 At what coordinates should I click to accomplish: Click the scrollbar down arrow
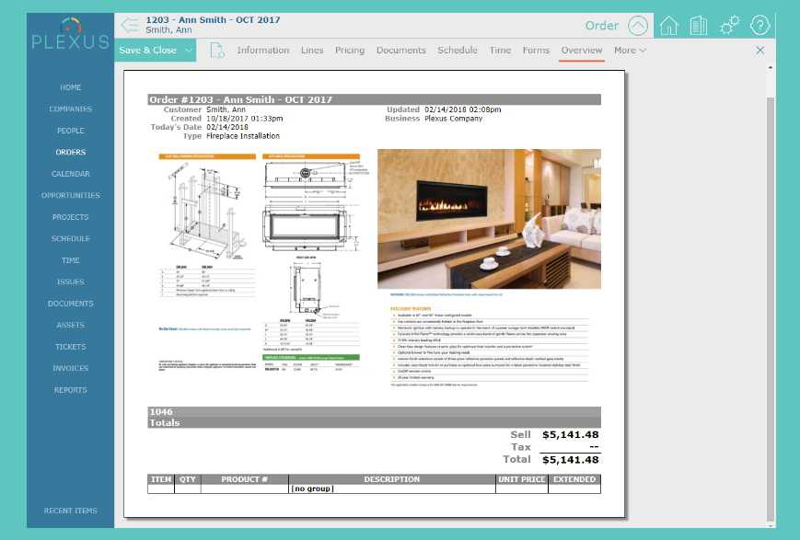point(771,525)
